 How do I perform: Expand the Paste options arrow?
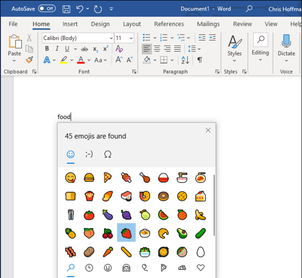tap(14, 60)
